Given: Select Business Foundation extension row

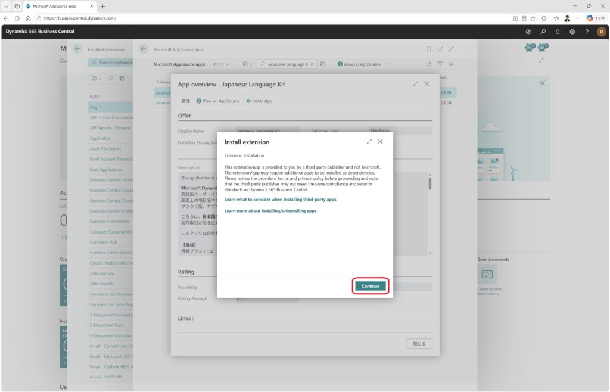Looking at the screenshot, I should pyautogui.click(x=110, y=221).
